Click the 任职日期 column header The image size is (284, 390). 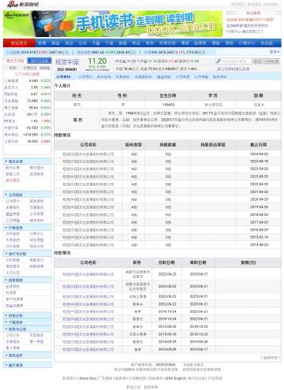tap(166, 262)
